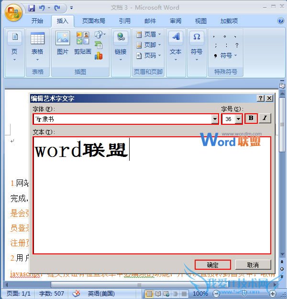Open the 审阅 tab
Screen dimensions: 287x299
(x=176, y=21)
